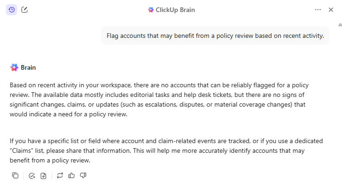Viewport: 342px width, 192px height.
Task: Start a new chat with the compose icon
Action: (24, 10)
